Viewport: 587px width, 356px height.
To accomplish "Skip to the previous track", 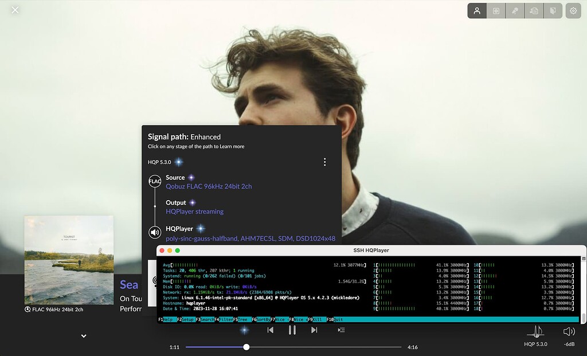I will coord(270,330).
